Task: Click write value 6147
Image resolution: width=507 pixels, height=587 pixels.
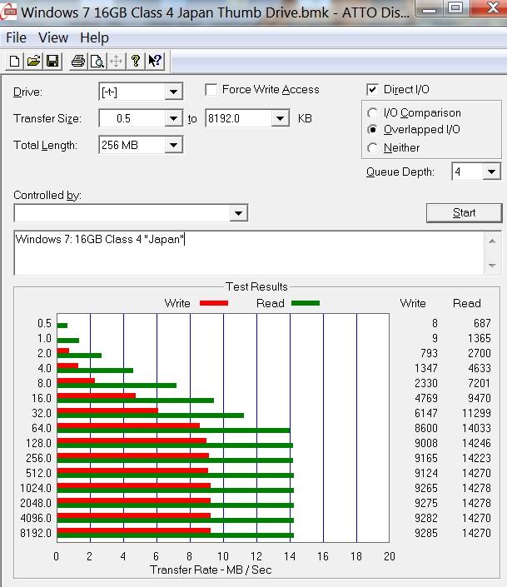Action: pyautogui.click(x=426, y=413)
